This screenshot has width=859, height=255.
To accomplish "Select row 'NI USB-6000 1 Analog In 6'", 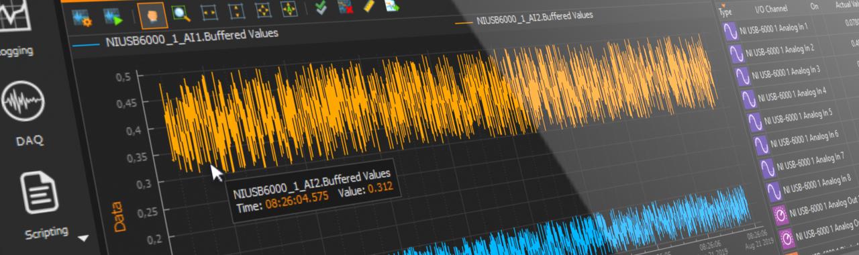I will [x=805, y=138].
